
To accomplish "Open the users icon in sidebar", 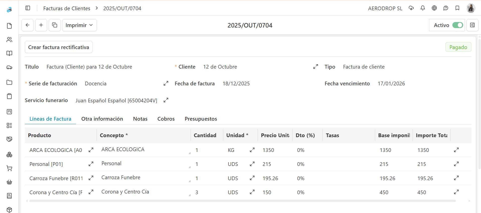I will 9,40.
